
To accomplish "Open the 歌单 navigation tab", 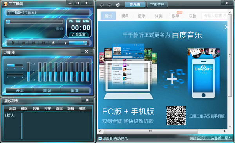I will coord(175,16).
